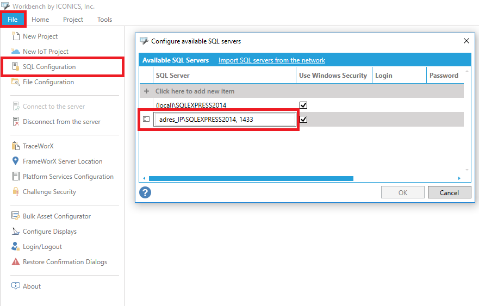Click the Platform Services Configuration icon

point(16,176)
